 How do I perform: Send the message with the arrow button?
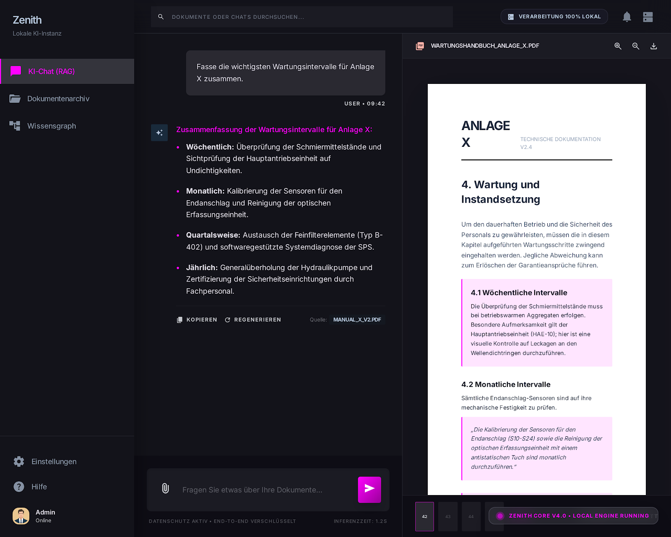(369, 489)
